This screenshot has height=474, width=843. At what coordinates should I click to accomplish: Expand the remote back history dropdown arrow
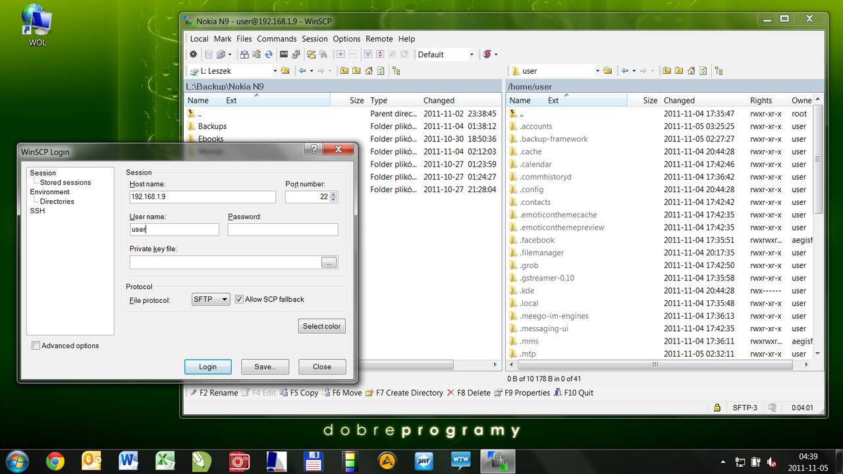click(x=634, y=70)
